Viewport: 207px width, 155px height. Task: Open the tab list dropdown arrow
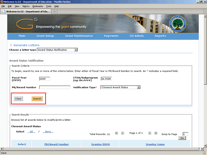205,12
